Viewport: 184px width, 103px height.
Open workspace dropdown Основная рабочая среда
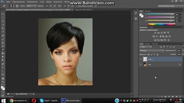point(170,6)
